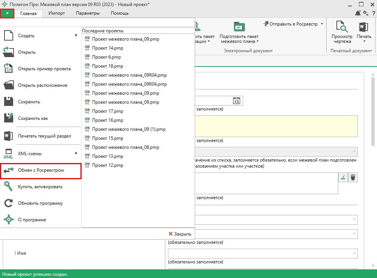
Task: Click the Просмотр чертежа preview icon
Action: 342,27
